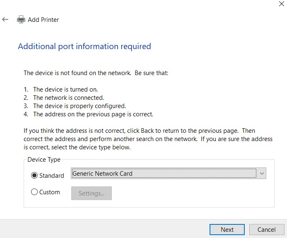Click the Add Printer title text
The height and width of the screenshot is (238, 287).
coord(43,20)
